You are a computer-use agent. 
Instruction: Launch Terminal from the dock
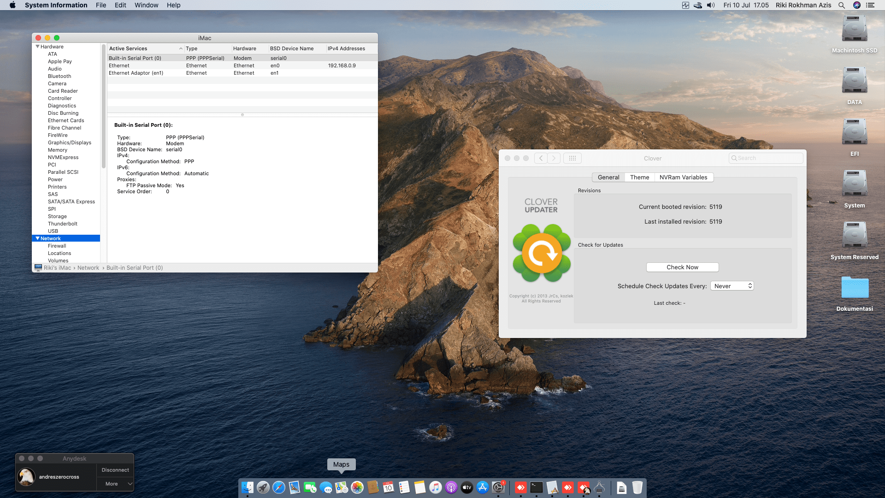(x=537, y=487)
